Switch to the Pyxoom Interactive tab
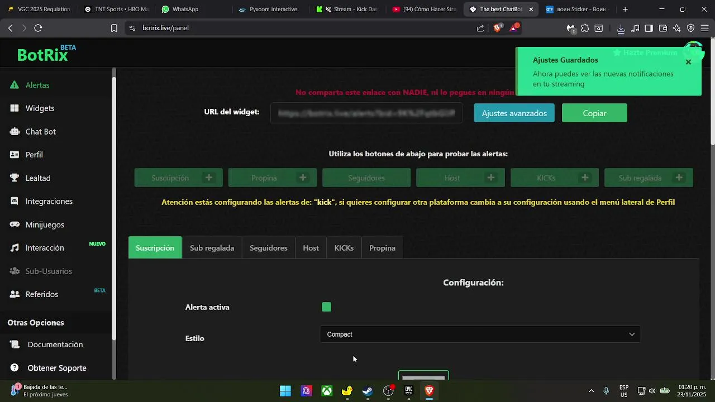715x402 pixels. coord(271,9)
